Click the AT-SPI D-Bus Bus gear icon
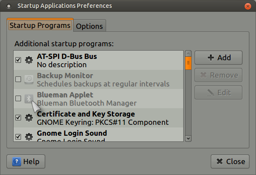The width and height of the screenshot is (256, 175). pyautogui.click(x=29, y=60)
